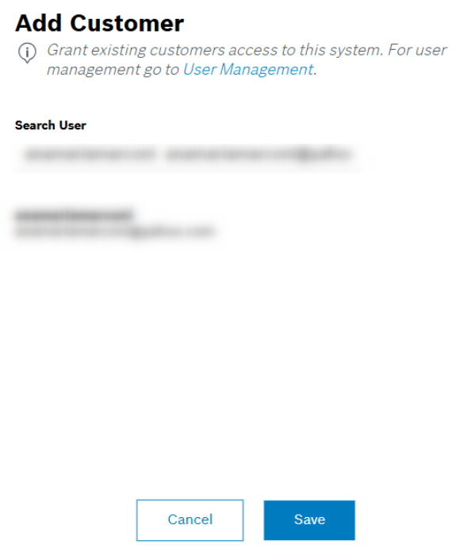467x552 pixels.
Task: Click the Add Customer heading
Action: tap(99, 23)
